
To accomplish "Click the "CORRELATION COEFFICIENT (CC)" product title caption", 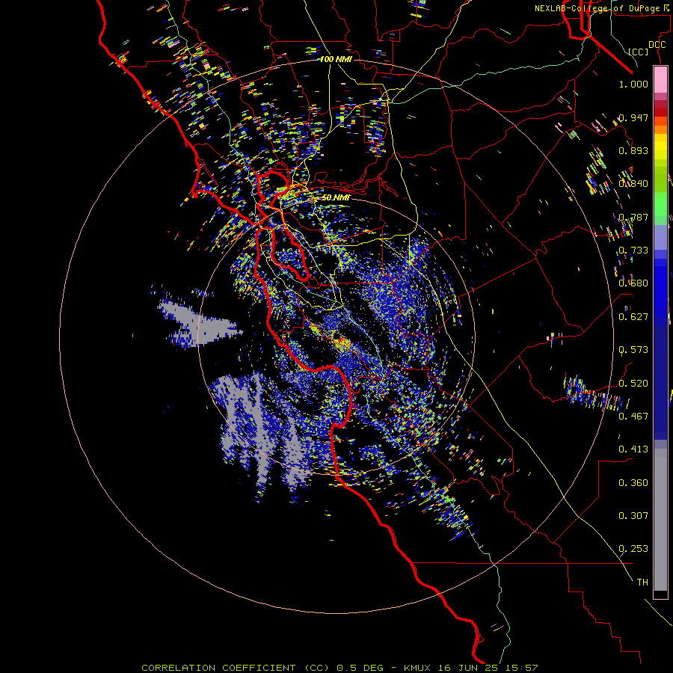I will point(236,668).
